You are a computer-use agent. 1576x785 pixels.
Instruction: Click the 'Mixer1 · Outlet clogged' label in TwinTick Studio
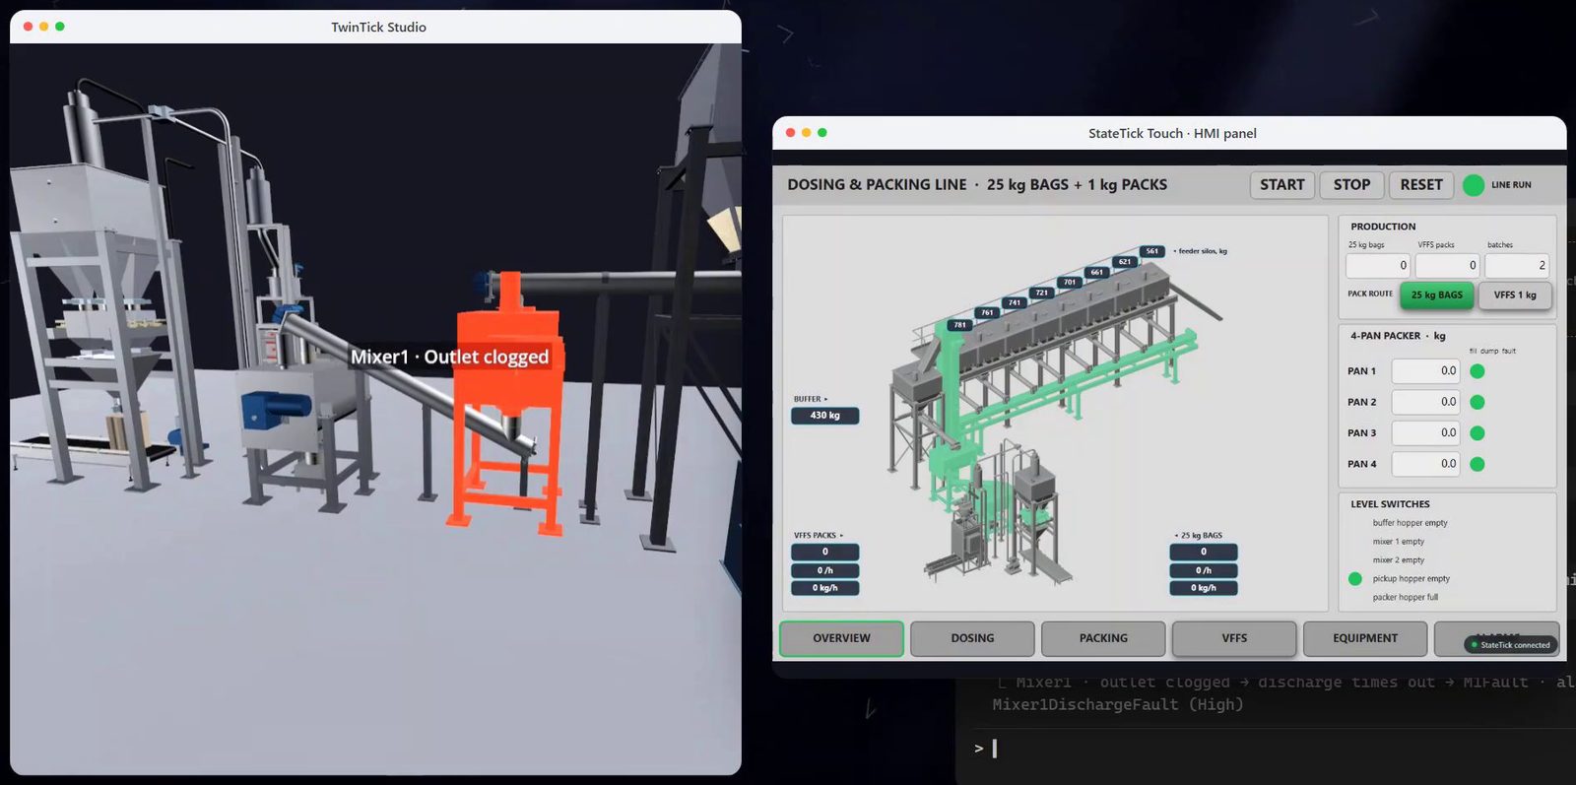tap(449, 357)
